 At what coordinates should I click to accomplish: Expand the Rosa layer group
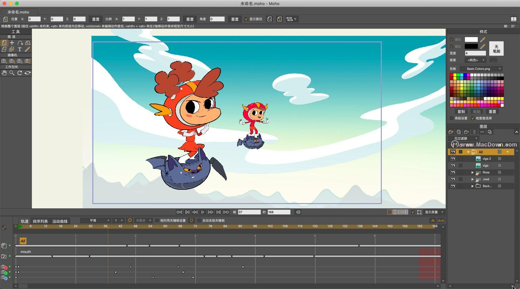pos(472,172)
